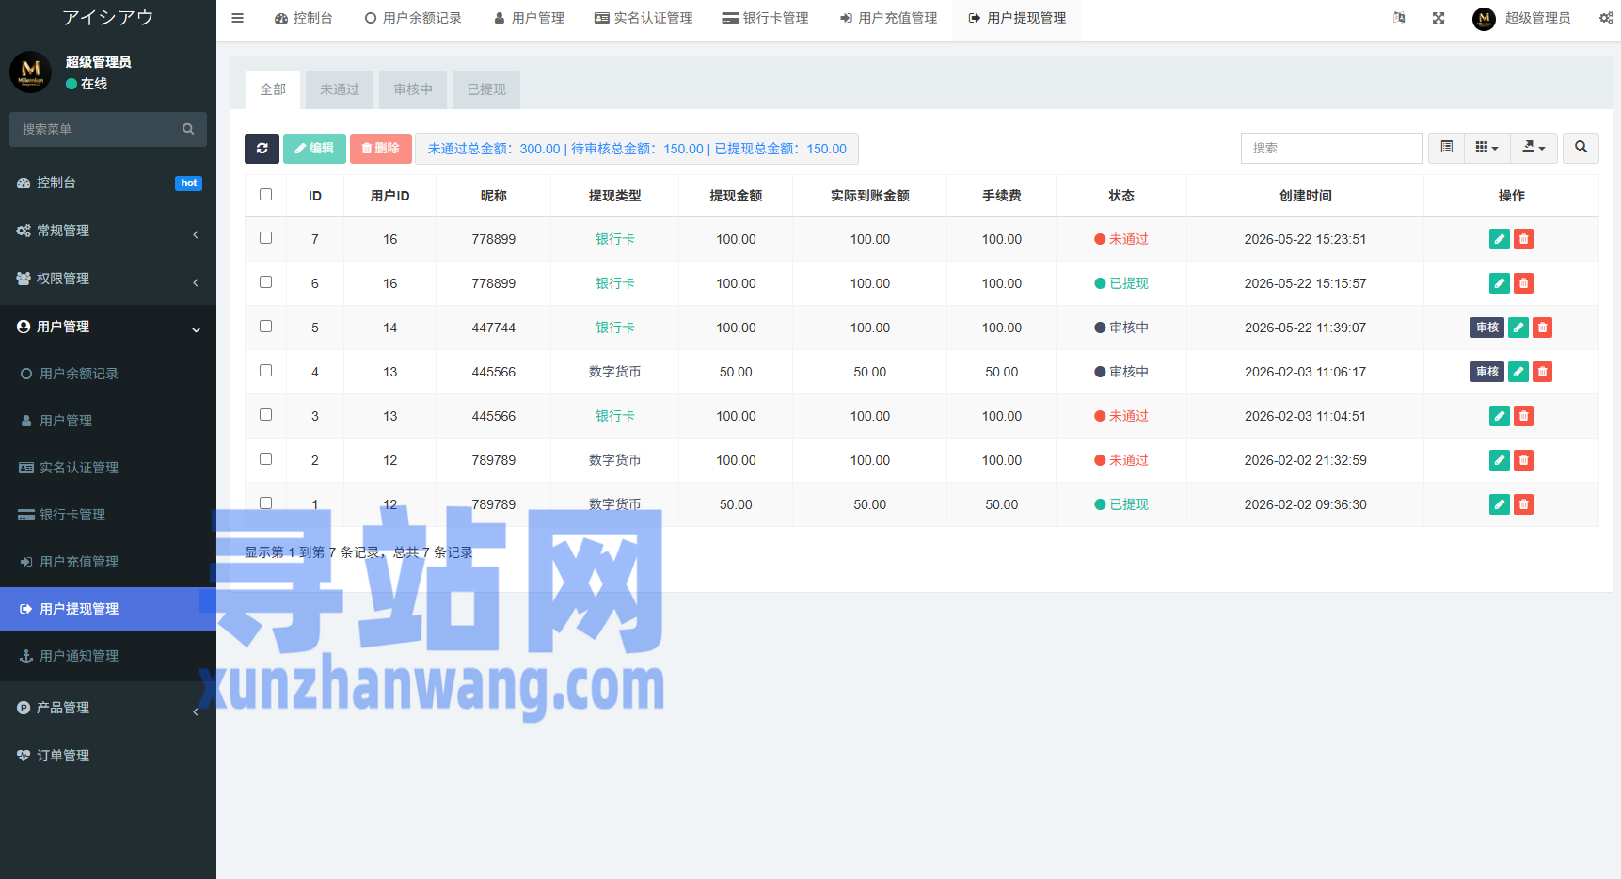The image size is (1621, 879).
Task: Open the export data dropdown
Action: [1534, 147]
